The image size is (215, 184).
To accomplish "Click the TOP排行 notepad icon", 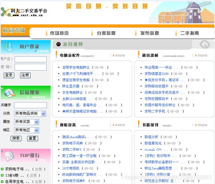I will [x=9, y=156].
